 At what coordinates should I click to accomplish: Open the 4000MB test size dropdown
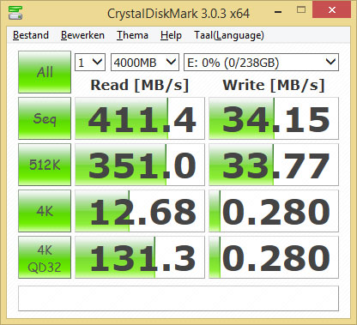tap(145, 62)
